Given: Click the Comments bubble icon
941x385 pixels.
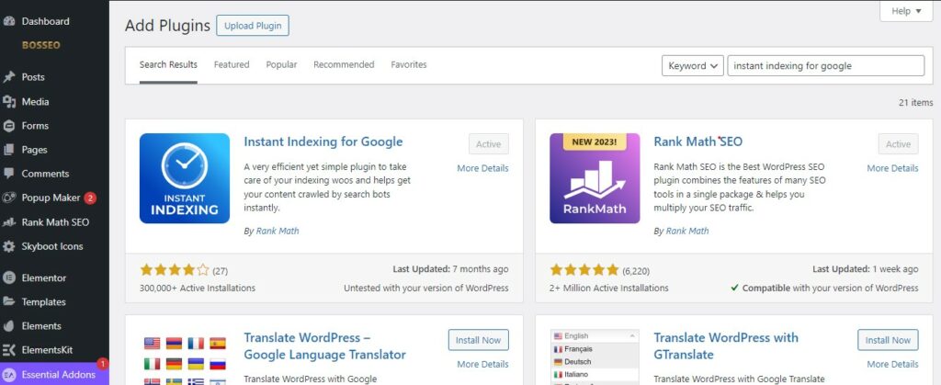Looking at the screenshot, I should (8, 174).
